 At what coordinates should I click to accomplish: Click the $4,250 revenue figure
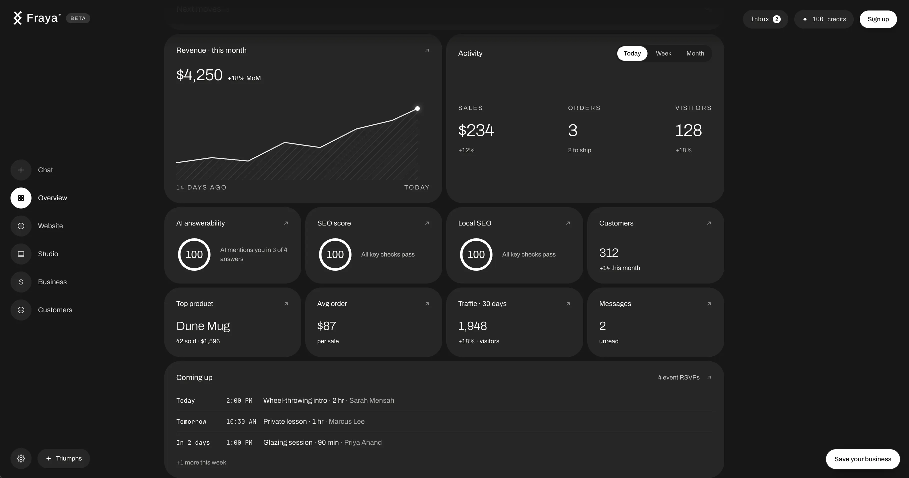coord(199,75)
